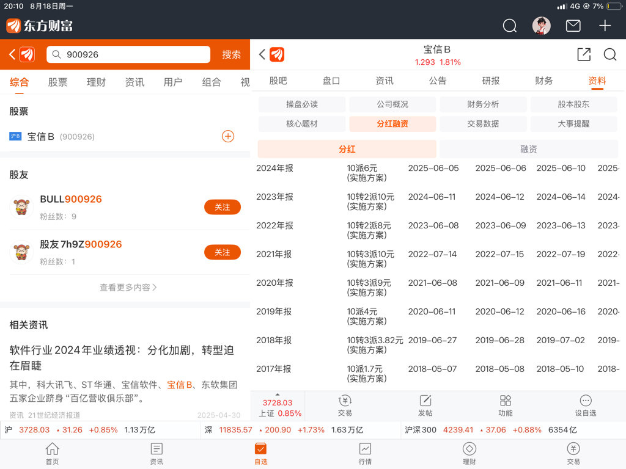Select the 股票 search tab
Viewport: 626px width, 469px height.
pos(57,82)
